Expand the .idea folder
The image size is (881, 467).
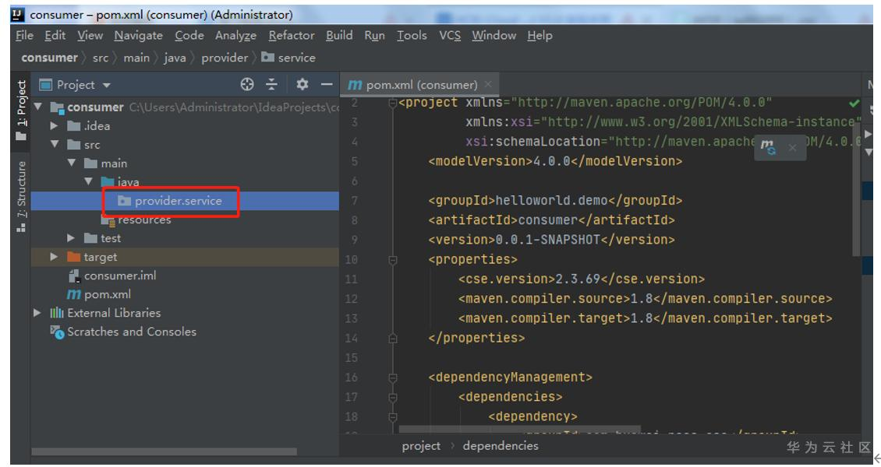[54, 125]
